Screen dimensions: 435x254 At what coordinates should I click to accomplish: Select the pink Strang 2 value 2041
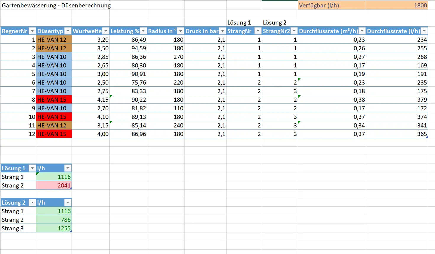point(54,185)
